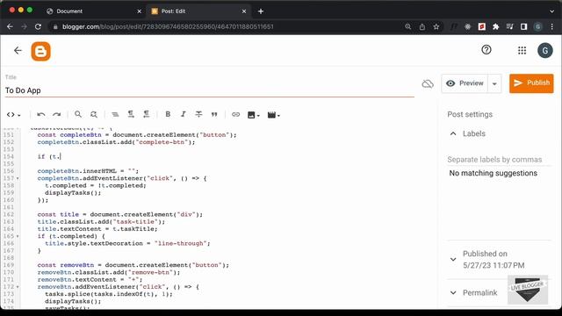Image resolution: width=562 pixels, height=316 pixels.
Task: Open the media control playlist icon
Action: click(509, 27)
